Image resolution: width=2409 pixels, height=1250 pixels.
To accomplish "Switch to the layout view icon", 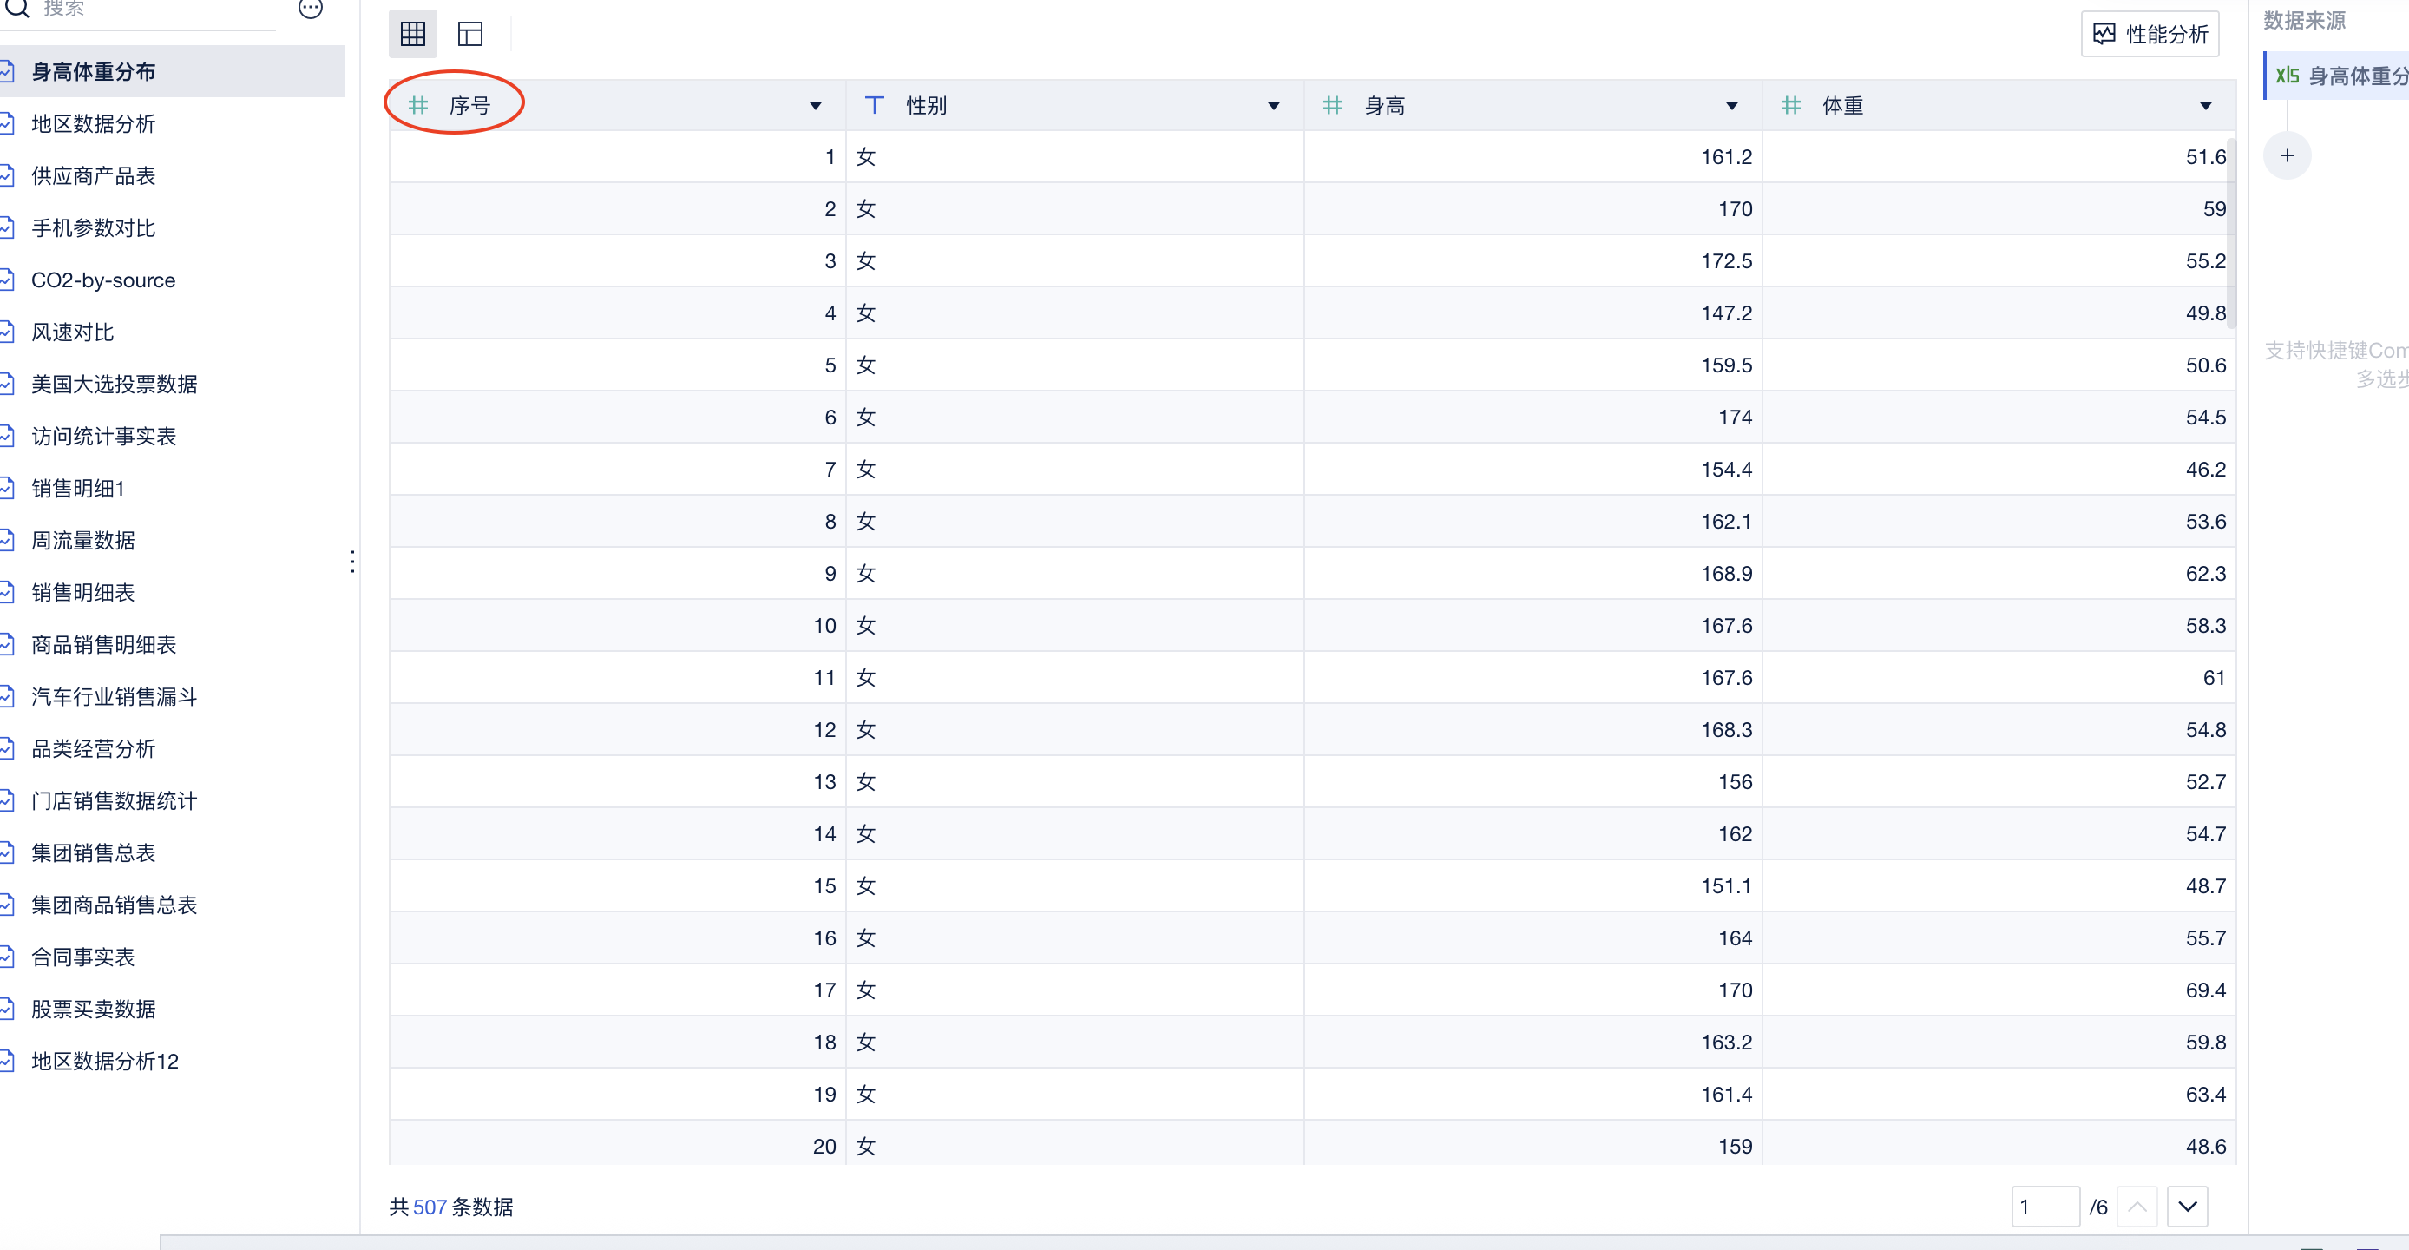I will pyautogui.click(x=469, y=35).
